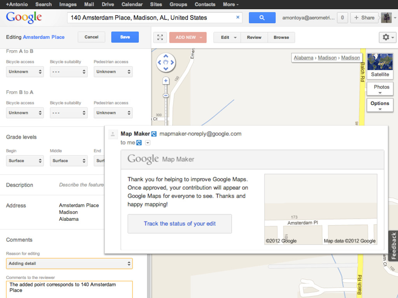Open the Begin grade level dropdown
This screenshot has height=298, width=398.
tap(25, 161)
